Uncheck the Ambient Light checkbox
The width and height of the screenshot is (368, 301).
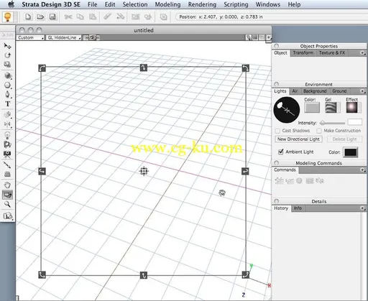[x=280, y=152]
